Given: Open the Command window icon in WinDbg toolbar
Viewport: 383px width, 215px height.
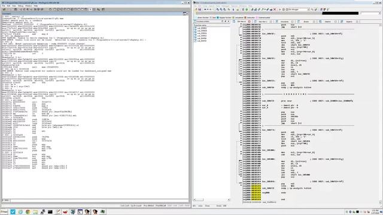Looking at the screenshot, I should (54, 10).
